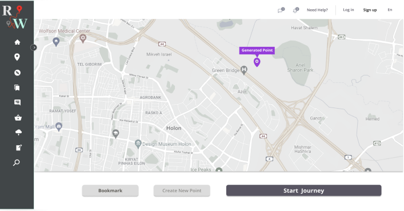This screenshot has width=404, height=211.
Task: Open the comments sidebar icon
Action: [x=17, y=102]
